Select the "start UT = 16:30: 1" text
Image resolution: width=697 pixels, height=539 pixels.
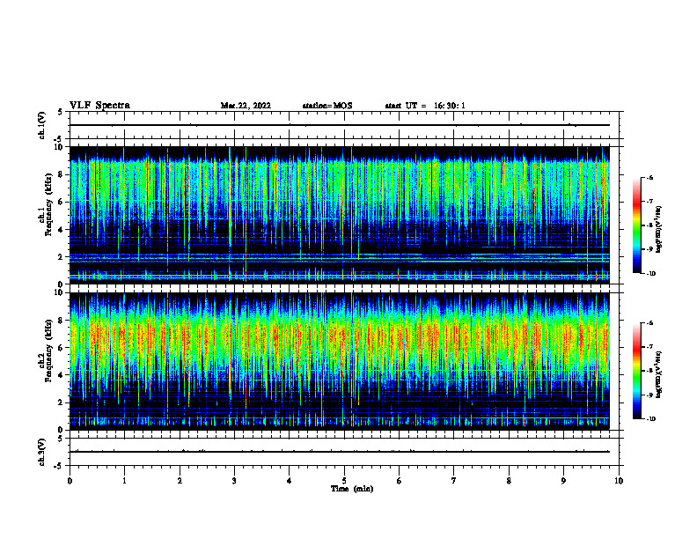[425, 106]
